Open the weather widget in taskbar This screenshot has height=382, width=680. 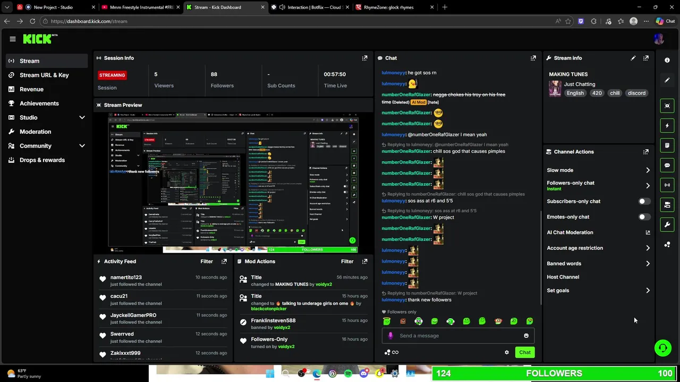point(25,374)
